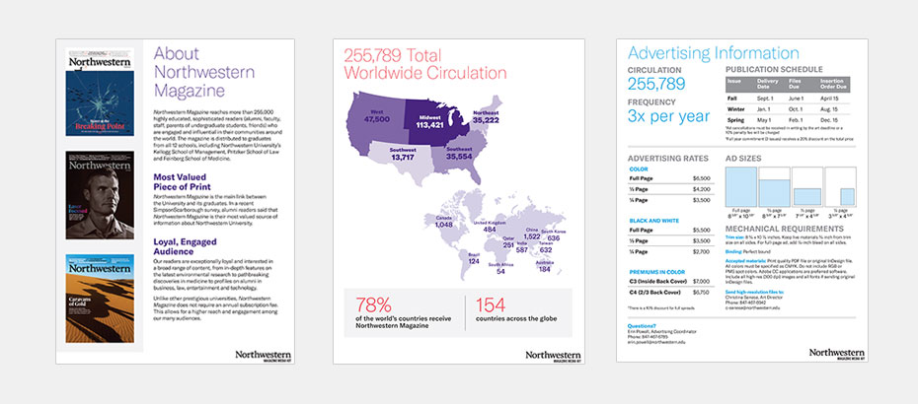Select the full page ad size diagram
918x404 pixels.
tap(741, 187)
